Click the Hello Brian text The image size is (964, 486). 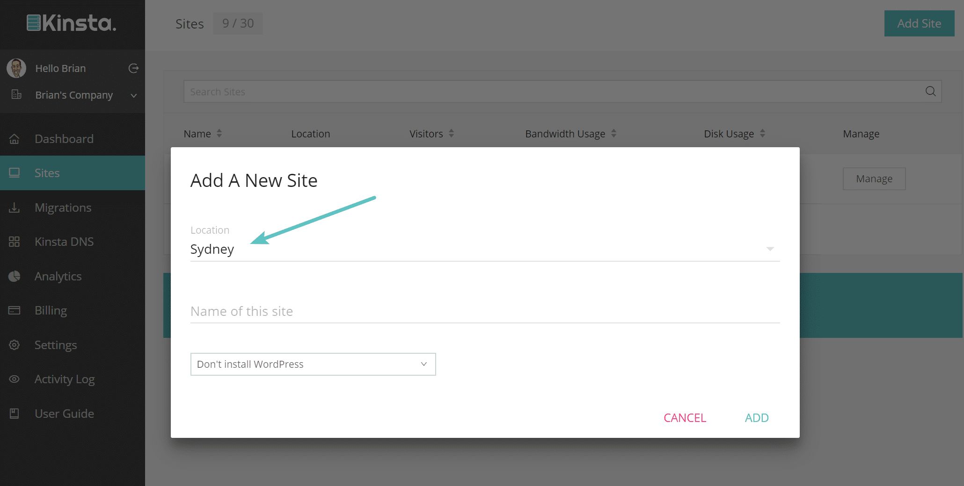tap(60, 68)
